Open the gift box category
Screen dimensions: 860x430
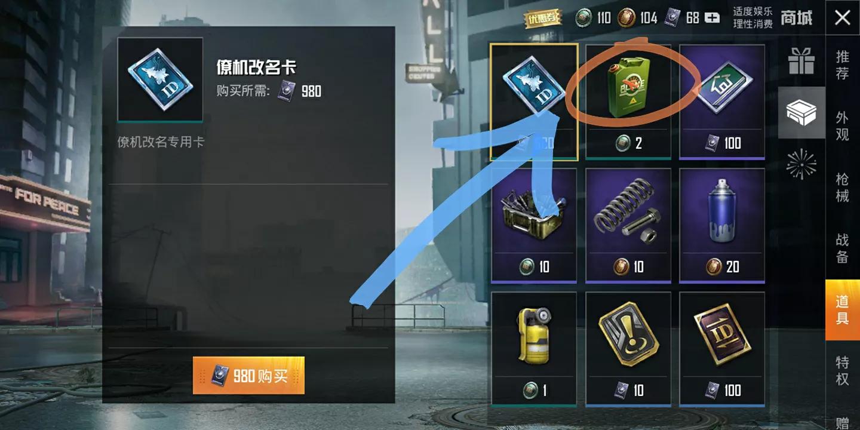pyautogui.click(x=801, y=61)
